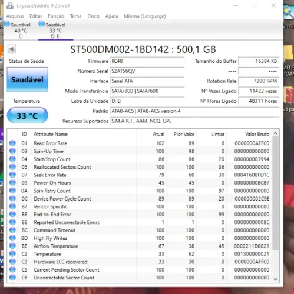
Task: Click status circle for Current Pending Sector Count
Action: click(12, 269)
